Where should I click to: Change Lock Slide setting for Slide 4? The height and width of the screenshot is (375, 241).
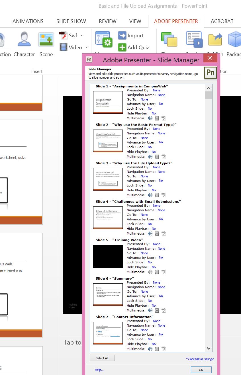click(150, 224)
